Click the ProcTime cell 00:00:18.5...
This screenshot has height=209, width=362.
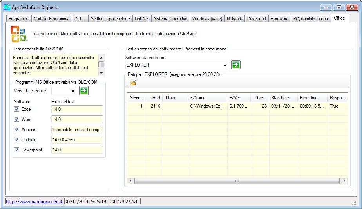(313, 106)
